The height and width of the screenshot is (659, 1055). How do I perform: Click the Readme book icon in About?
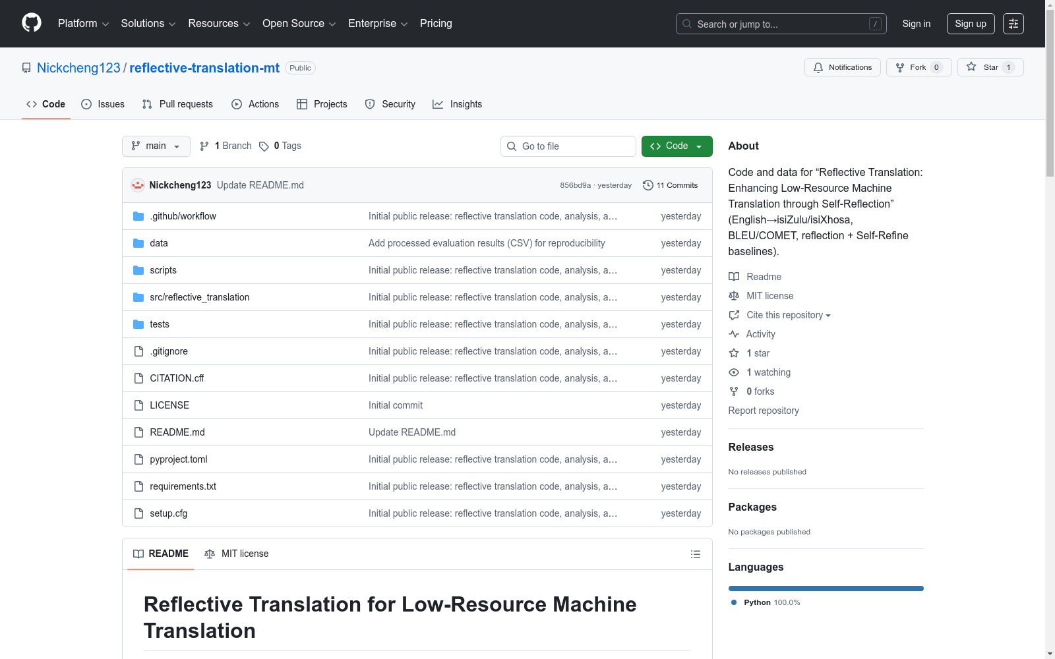pyautogui.click(x=734, y=277)
